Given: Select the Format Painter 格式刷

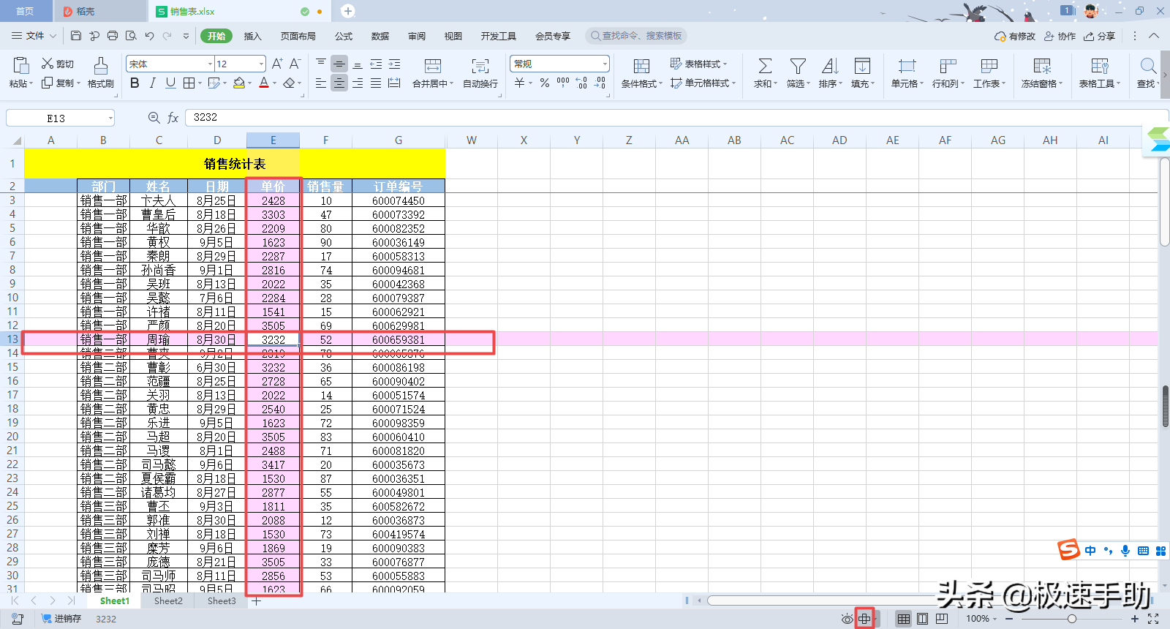Looking at the screenshot, I should tap(101, 73).
